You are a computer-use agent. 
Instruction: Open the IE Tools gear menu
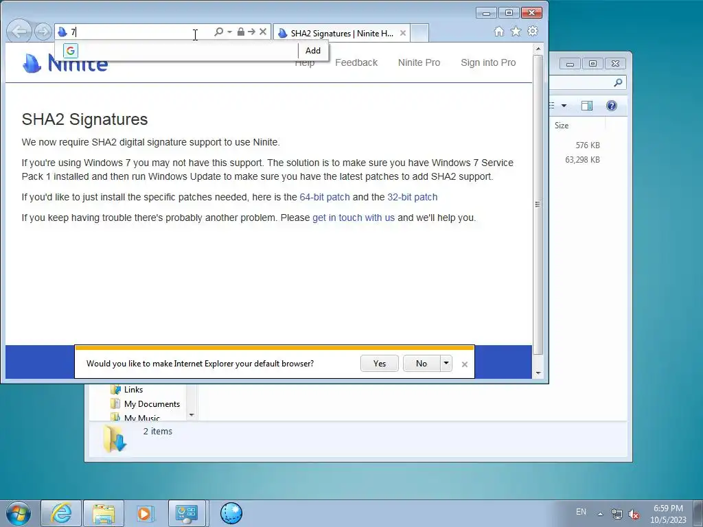click(533, 32)
